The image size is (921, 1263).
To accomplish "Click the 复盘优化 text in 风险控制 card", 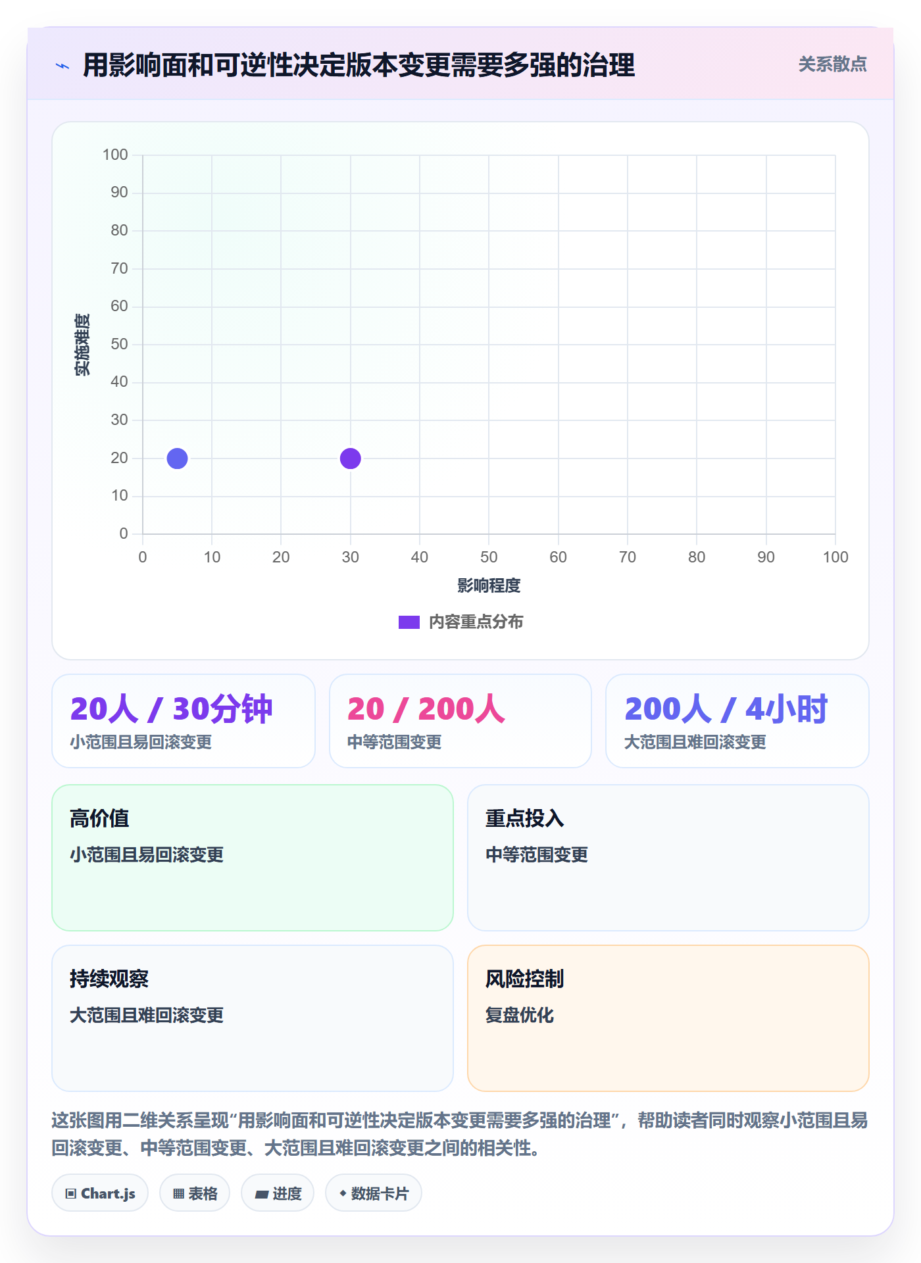I will (x=519, y=1016).
